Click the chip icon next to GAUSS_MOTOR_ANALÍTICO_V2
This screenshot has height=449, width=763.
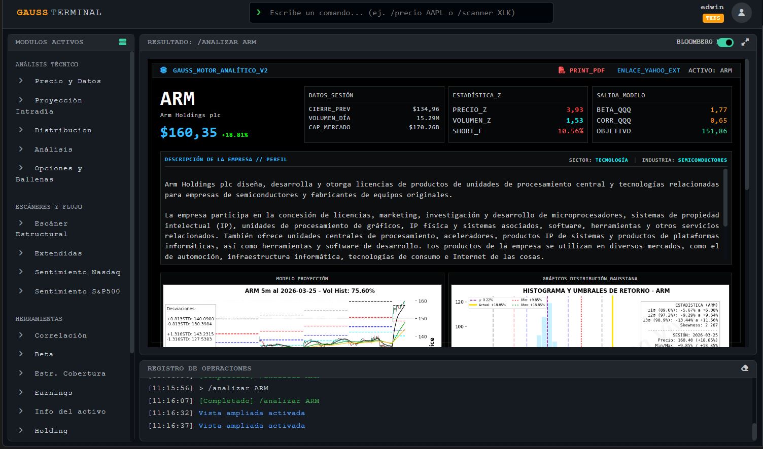click(x=163, y=70)
